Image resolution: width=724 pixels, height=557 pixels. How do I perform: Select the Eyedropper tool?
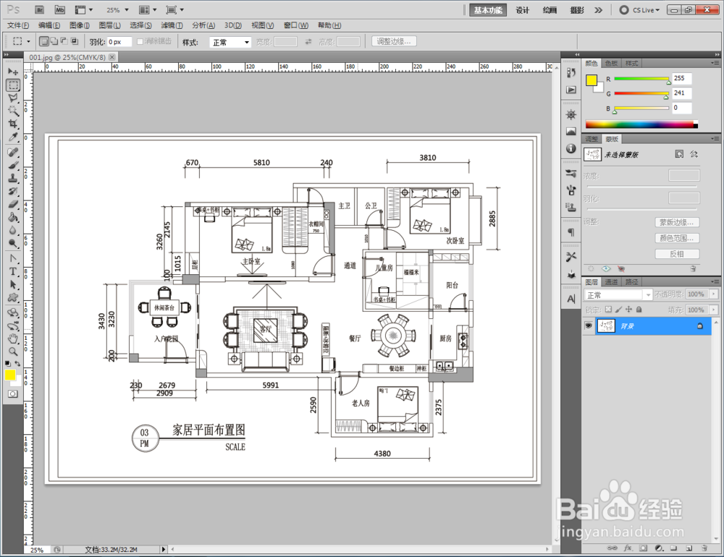point(13,137)
